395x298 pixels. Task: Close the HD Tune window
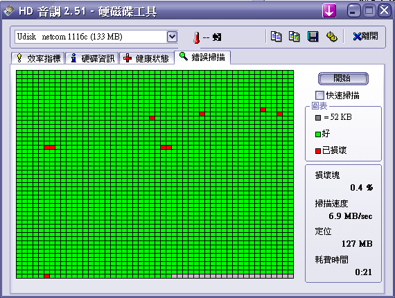[x=384, y=11]
